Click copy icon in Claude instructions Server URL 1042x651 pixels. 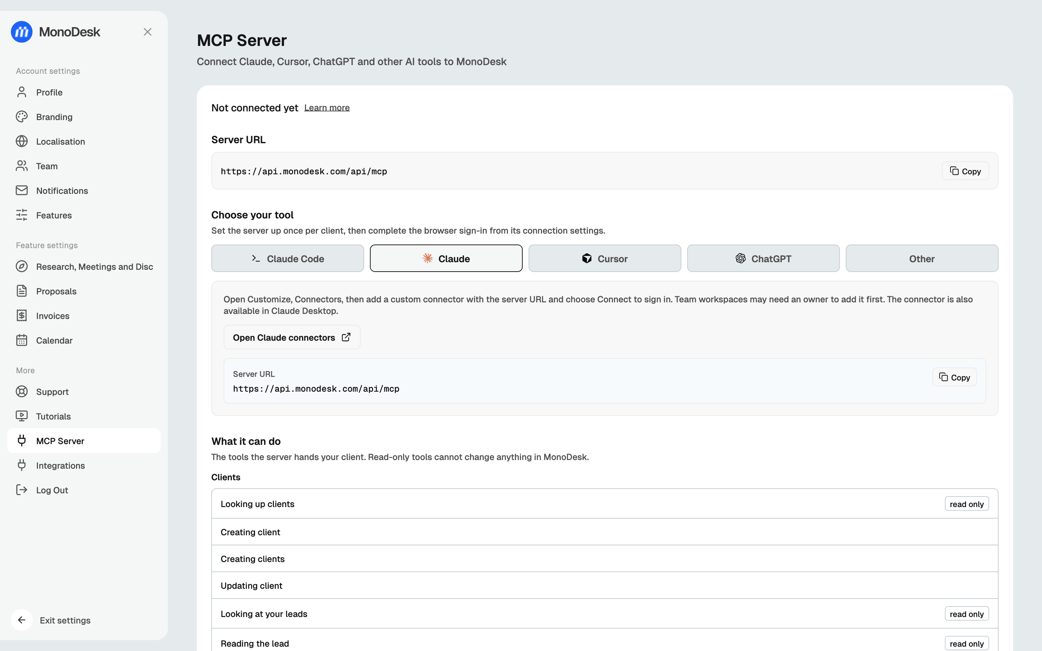[943, 377]
